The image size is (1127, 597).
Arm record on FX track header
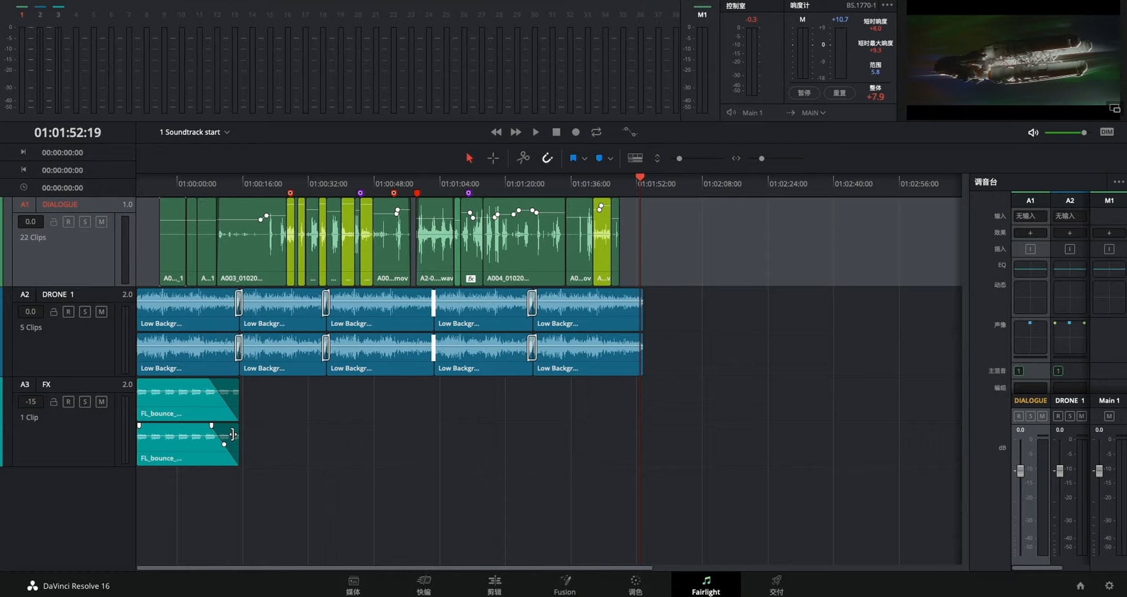[68, 402]
